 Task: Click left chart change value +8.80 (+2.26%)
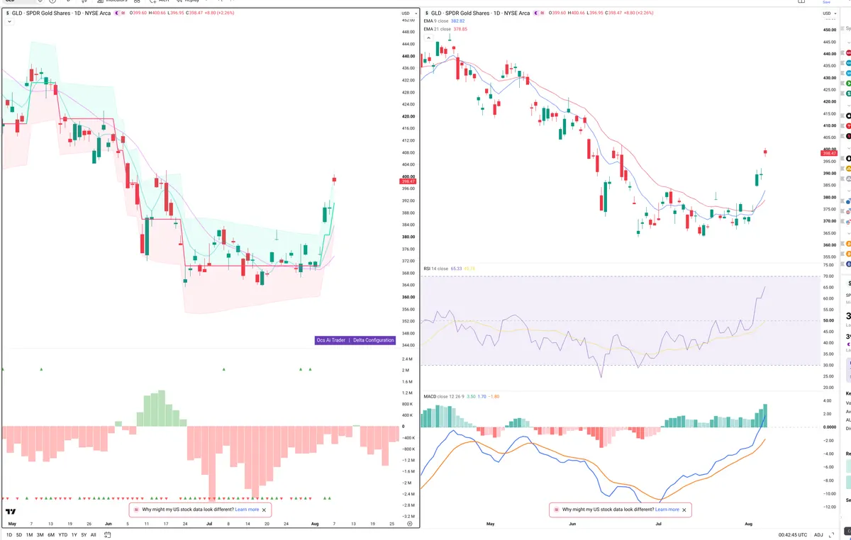tap(220, 13)
